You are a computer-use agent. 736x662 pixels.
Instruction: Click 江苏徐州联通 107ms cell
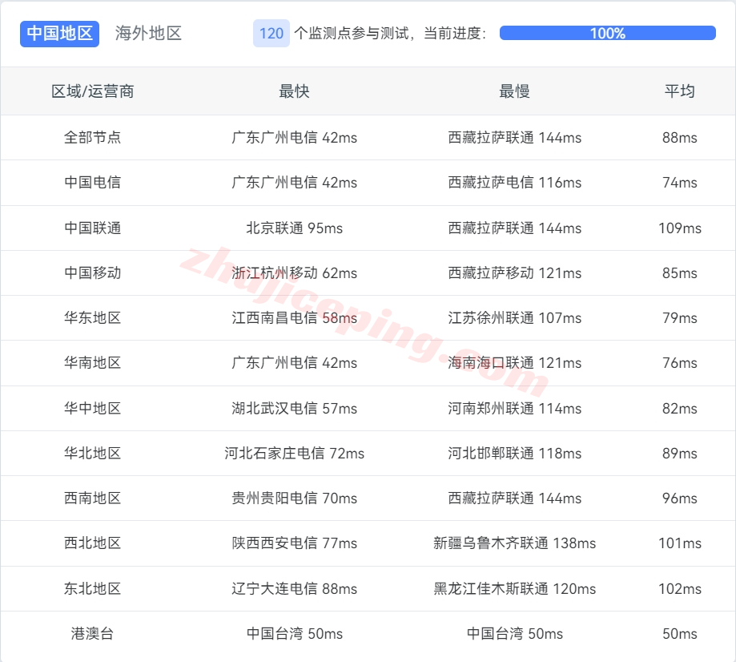(514, 317)
